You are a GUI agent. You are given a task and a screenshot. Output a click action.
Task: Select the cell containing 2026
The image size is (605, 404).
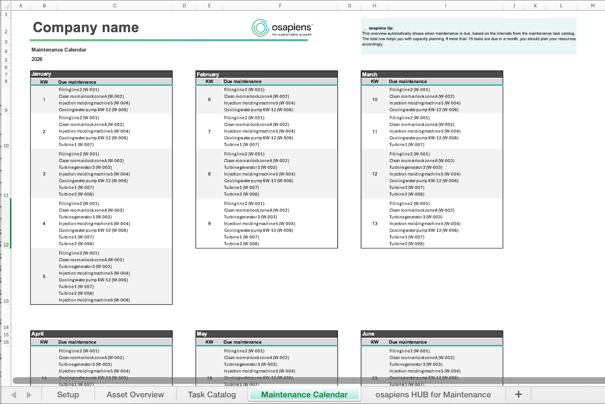[x=37, y=59]
